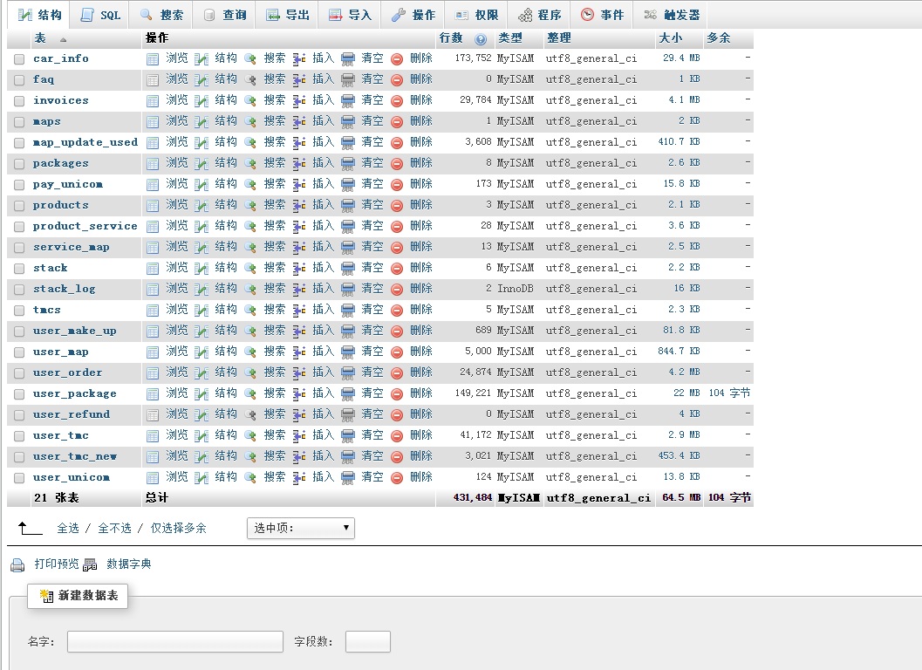The width and height of the screenshot is (922, 670).
Task: Click browse icon for user_tmc row
Action: [153, 436]
